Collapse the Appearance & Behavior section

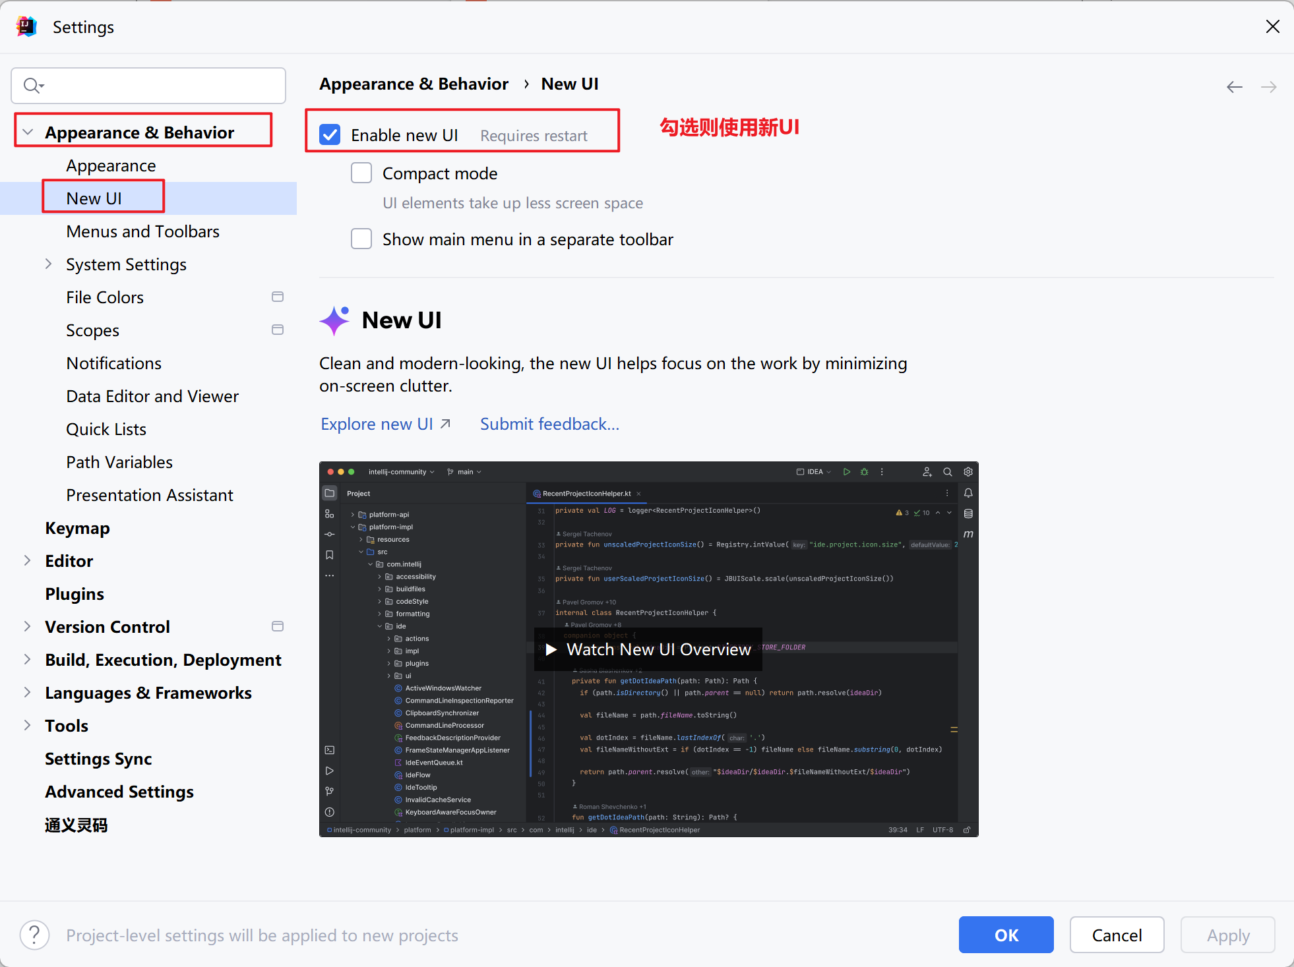click(x=28, y=132)
